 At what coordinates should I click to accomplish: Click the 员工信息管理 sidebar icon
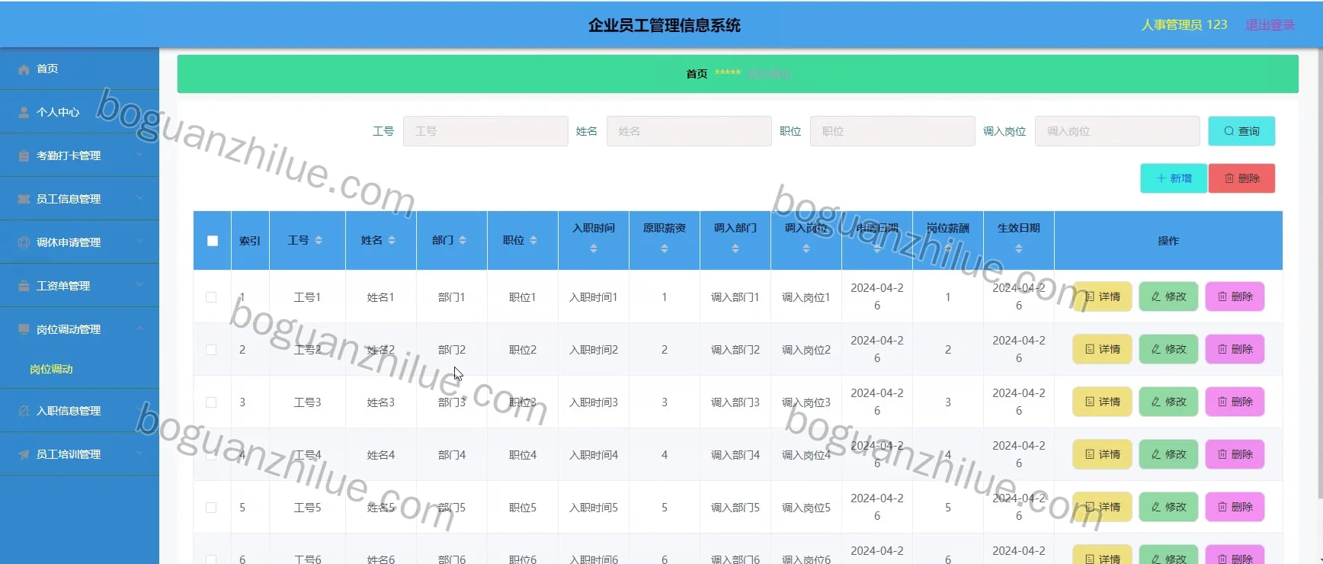[24, 200]
